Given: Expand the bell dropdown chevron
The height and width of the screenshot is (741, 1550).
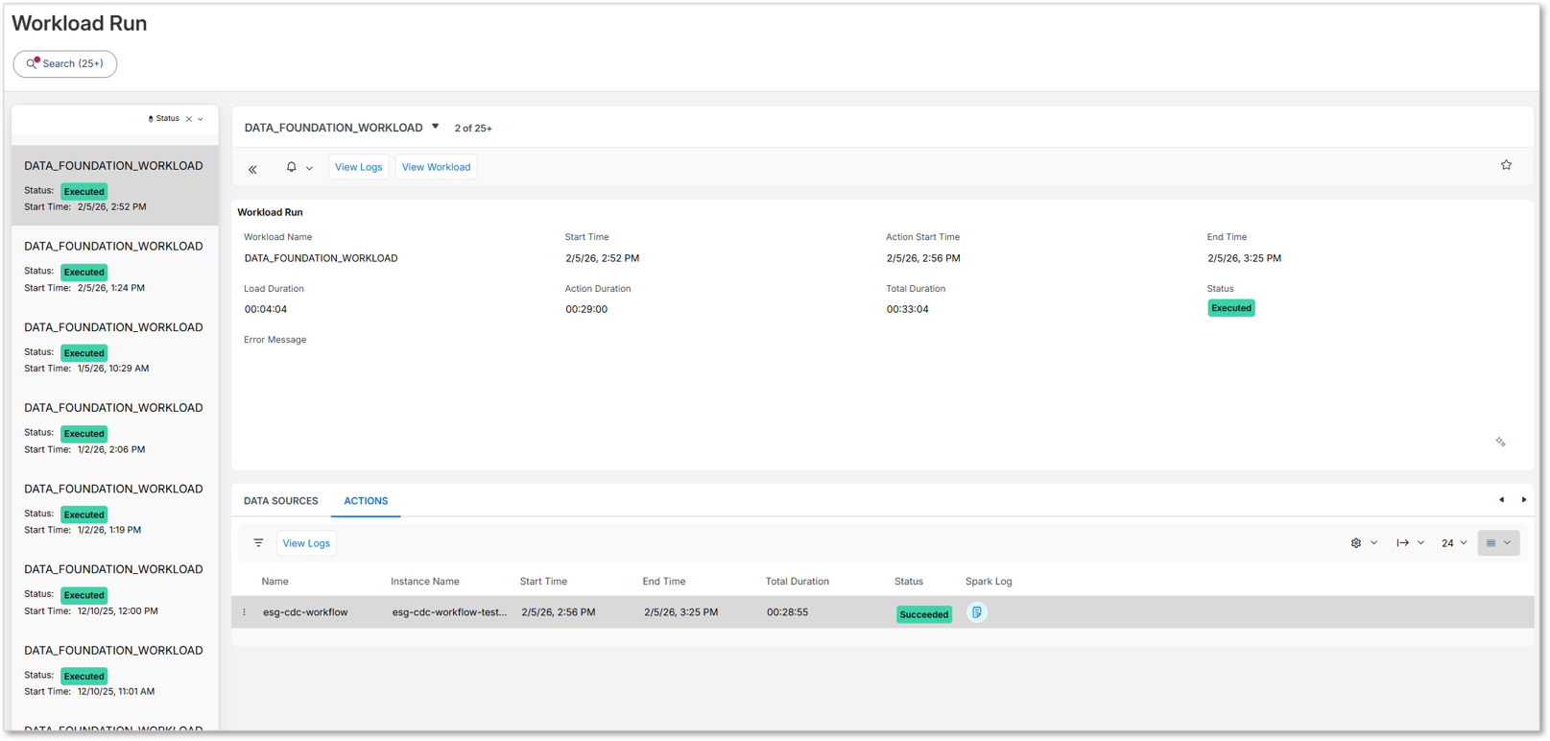Looking at the screenshot, I should click(309, 168).
